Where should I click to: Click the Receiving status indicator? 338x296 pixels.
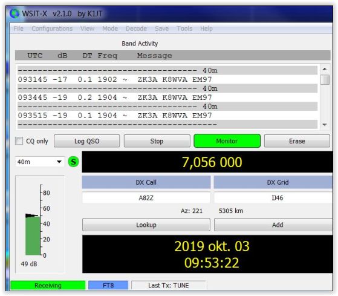48,286
